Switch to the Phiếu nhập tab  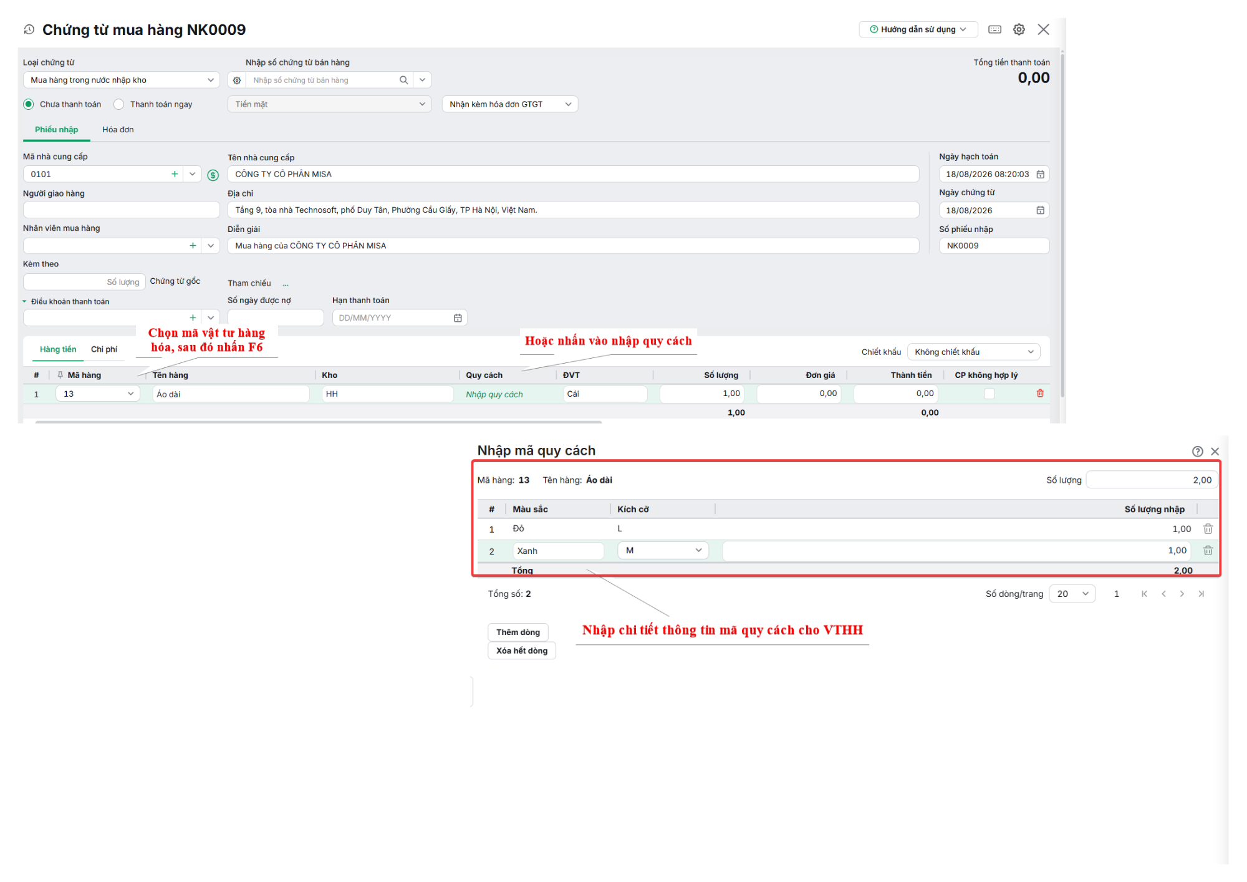click(x=56, y=130)
